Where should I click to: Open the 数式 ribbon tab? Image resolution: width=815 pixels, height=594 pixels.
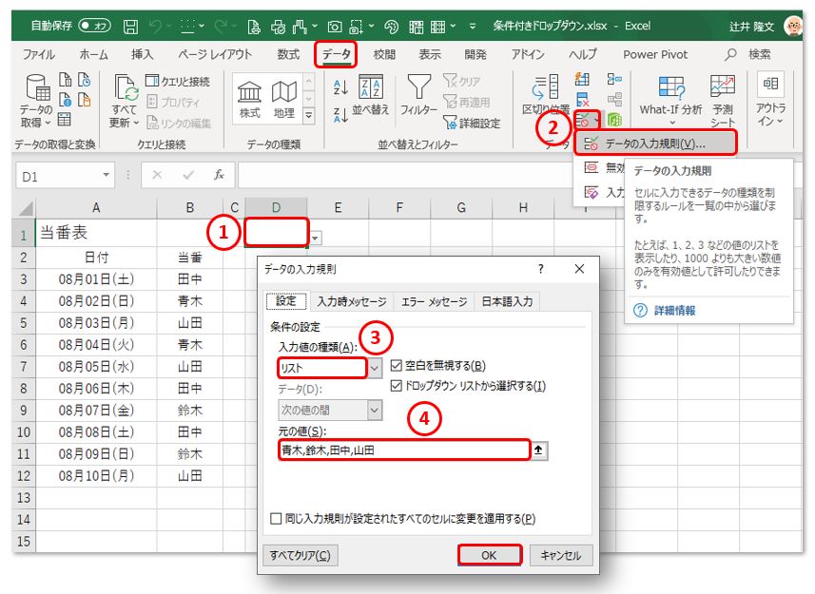pos(288,54)
